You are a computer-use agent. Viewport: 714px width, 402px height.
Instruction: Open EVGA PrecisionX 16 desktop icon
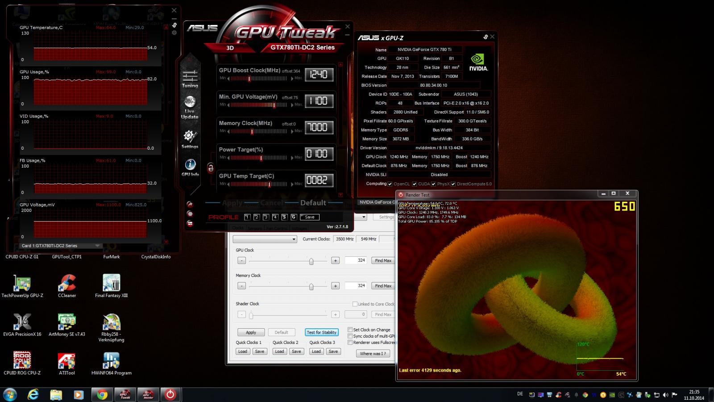coord(22,325)
